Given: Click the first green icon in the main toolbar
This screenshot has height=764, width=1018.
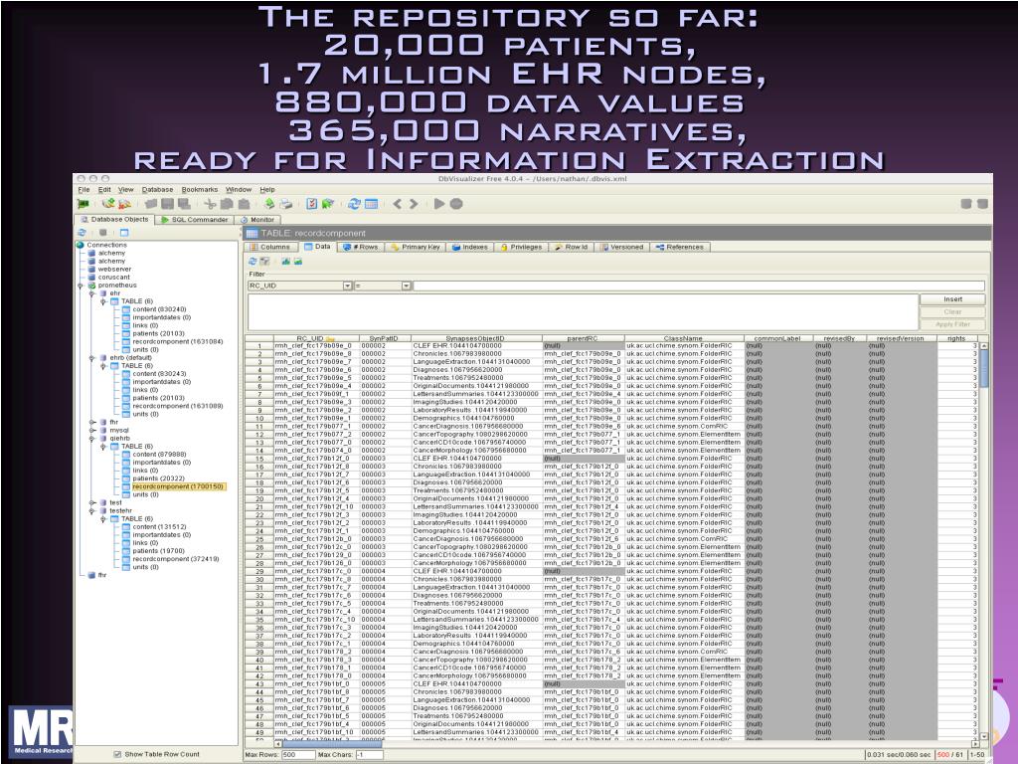Looking at the screenshot, I should (84, 204).
